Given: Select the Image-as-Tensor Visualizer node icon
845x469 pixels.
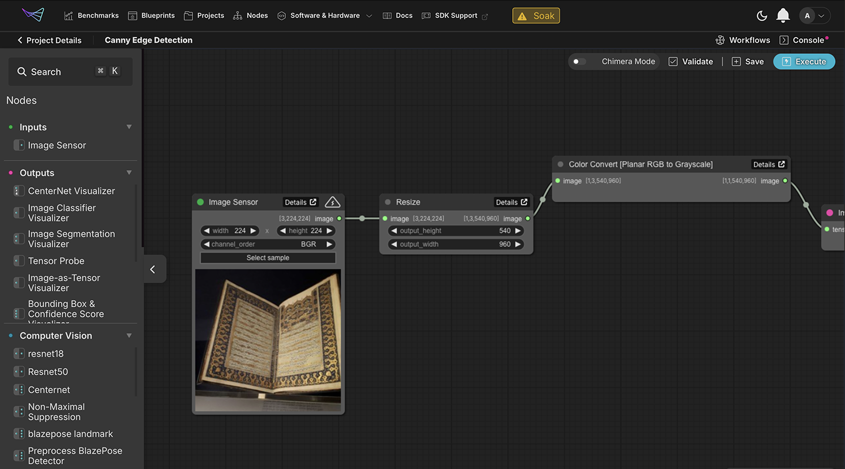Looking at the screenshot, I should point(19,283).
